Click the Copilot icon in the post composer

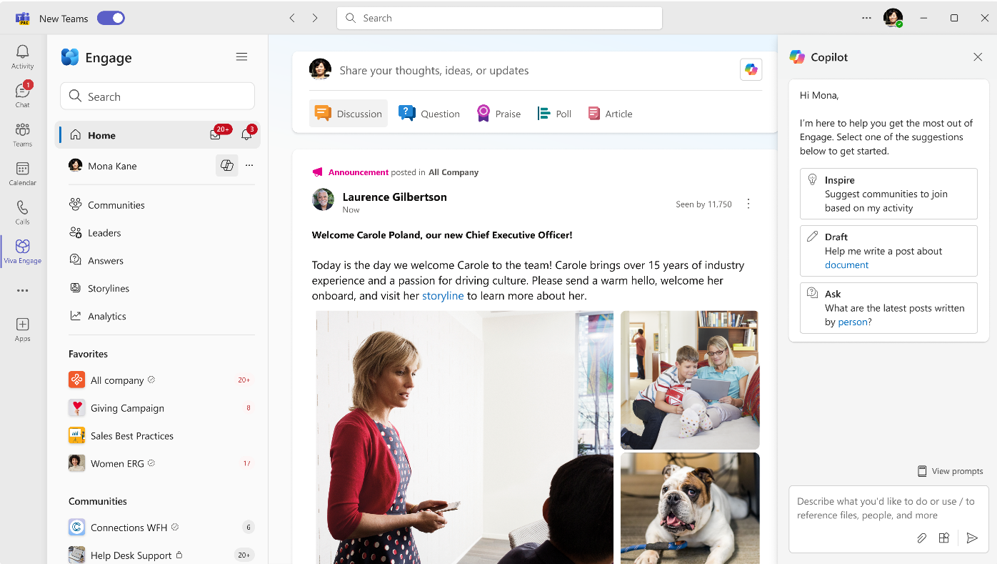[751, 69]
